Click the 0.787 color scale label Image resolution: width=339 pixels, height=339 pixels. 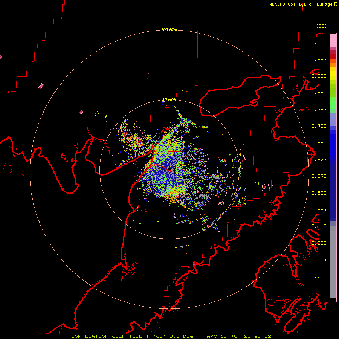tap(319, 109)
